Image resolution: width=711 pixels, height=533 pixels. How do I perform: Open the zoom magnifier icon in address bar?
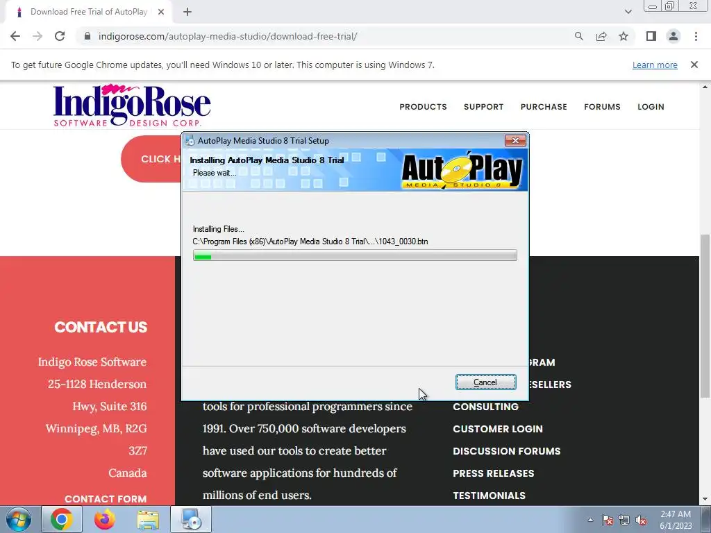578,36
